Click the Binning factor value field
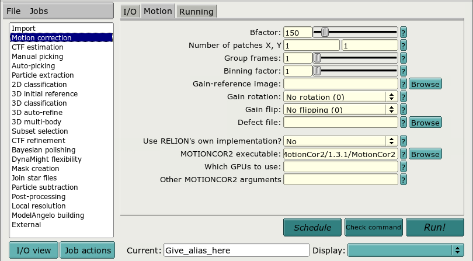The height and width of the screenshot is (261, 473). pos(298,71)
